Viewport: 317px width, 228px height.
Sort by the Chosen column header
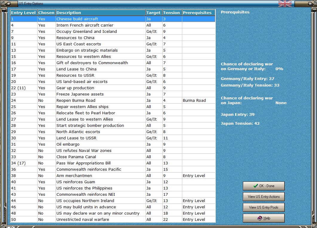[x=46, y=13]
